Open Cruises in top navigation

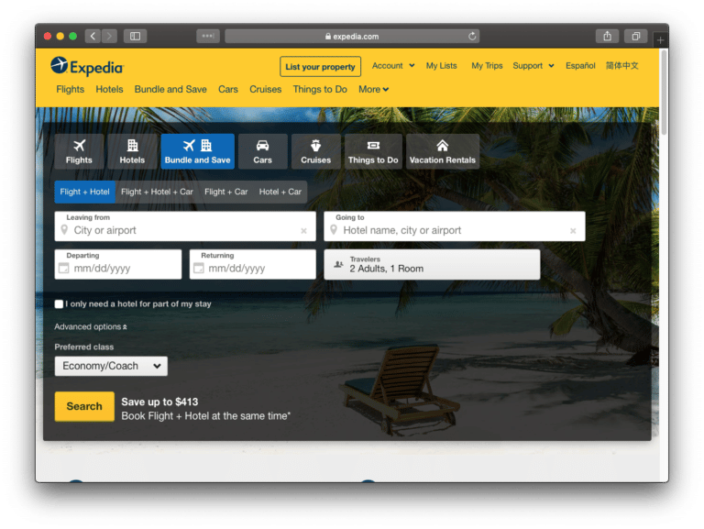[265, 89]
